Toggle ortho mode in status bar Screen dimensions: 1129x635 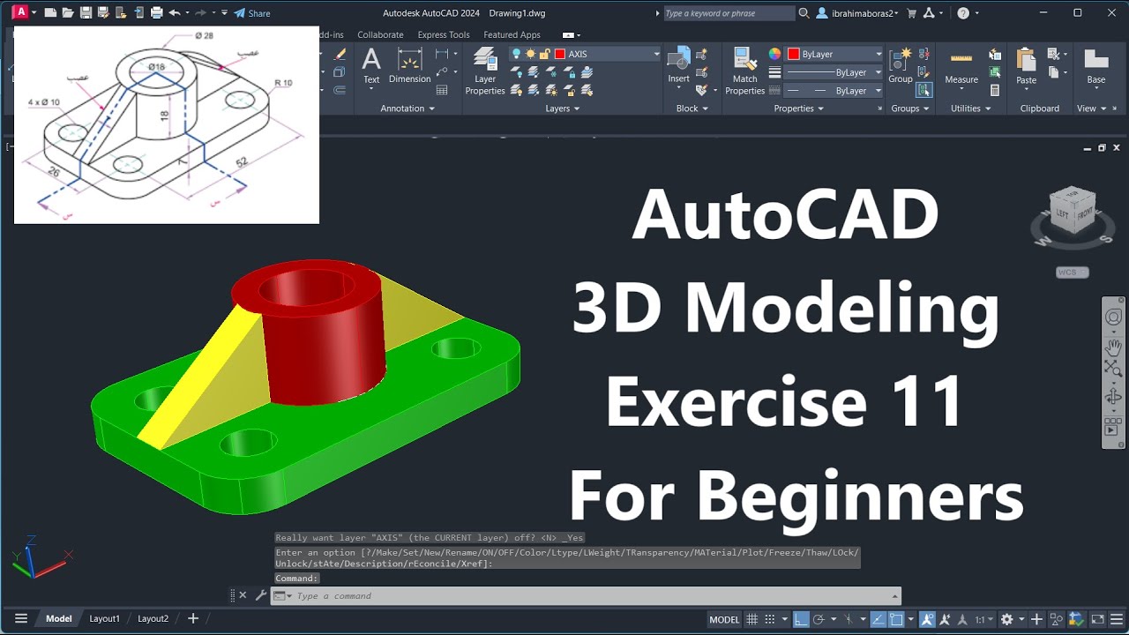point(801,619)
